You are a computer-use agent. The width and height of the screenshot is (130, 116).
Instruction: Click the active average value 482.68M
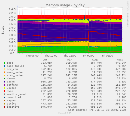point(96,104)
